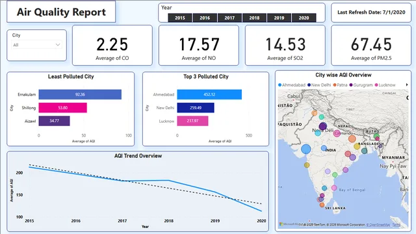Select the Shillong bar showing 53.80
Screen dimensions: 416x234
point(63,108)
